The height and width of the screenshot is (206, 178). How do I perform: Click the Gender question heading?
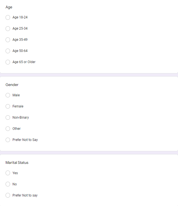12,85
